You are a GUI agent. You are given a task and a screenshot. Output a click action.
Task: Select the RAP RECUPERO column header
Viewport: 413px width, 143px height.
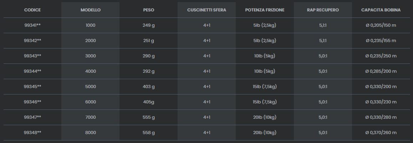click(x=323, y=10)
